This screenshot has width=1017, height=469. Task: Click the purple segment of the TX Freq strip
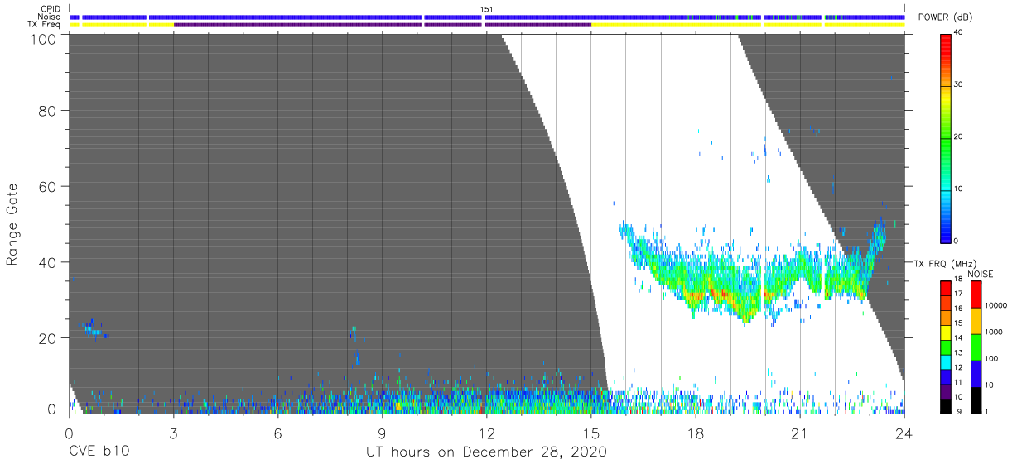pos(382,25)
